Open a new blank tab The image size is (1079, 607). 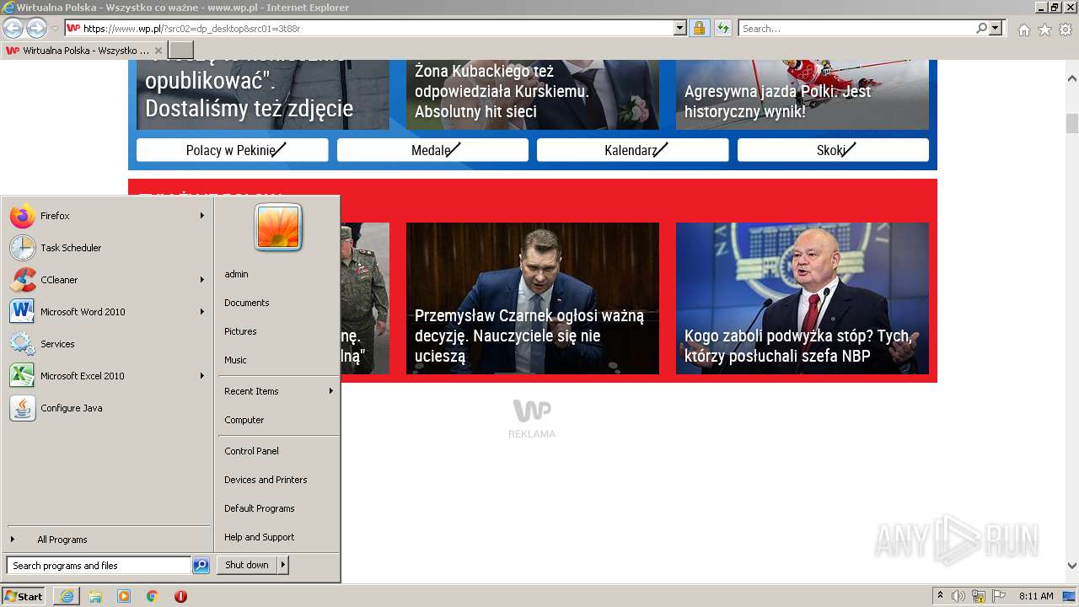pos(181,51)
